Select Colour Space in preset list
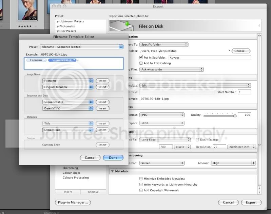The height and width of the screenshot is (214, 271). [72, 173]
